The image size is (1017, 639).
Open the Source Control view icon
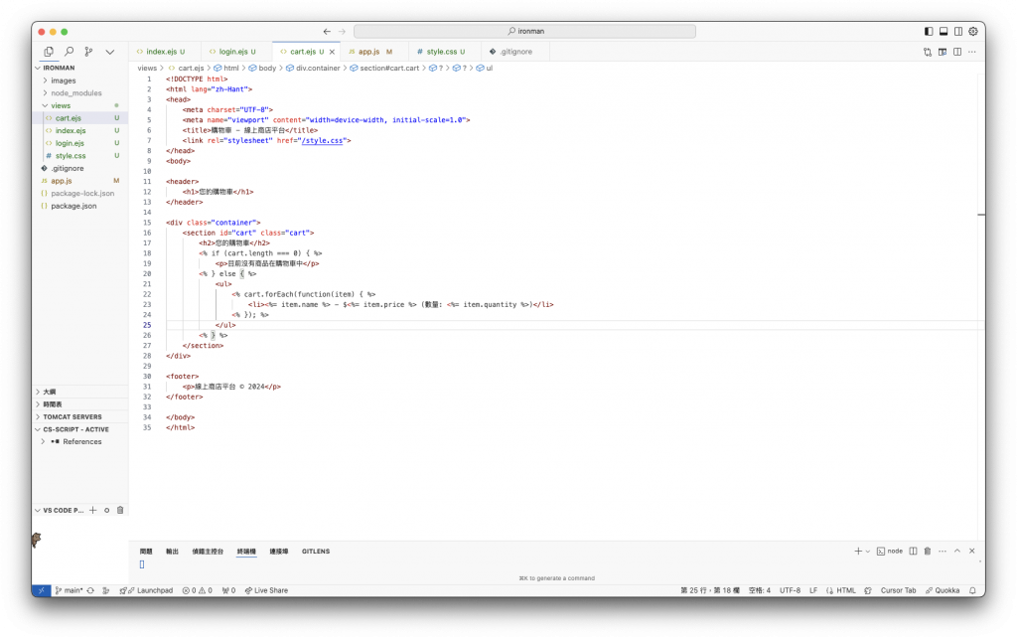88,52
